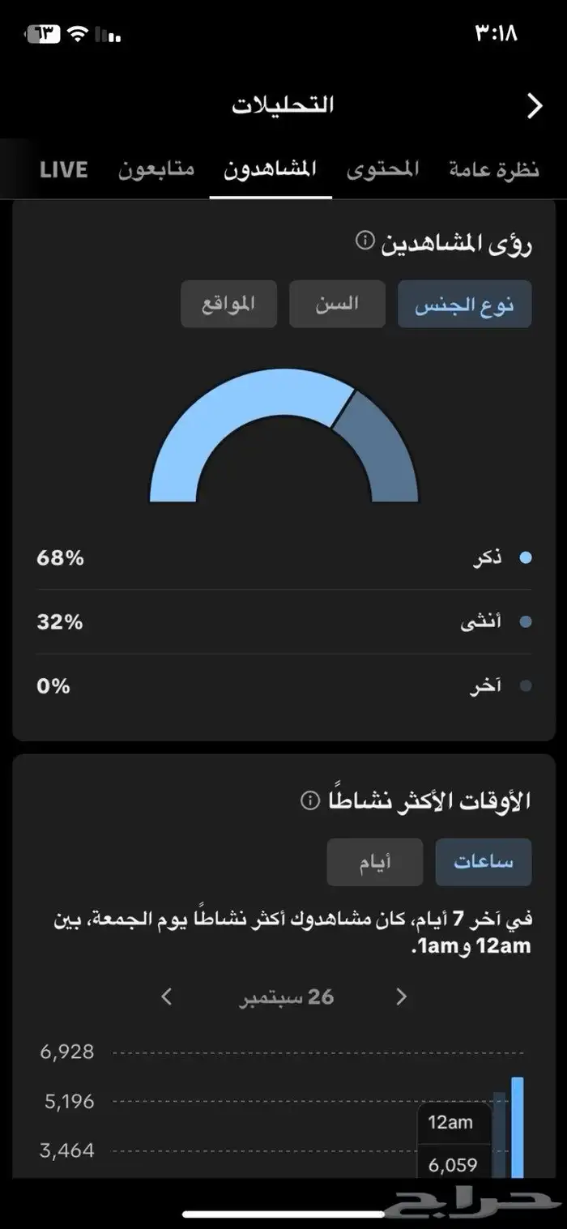Tap the legend dot next to أنثى
This screenshot has height=1229, width=567.
tap(526, 621)
